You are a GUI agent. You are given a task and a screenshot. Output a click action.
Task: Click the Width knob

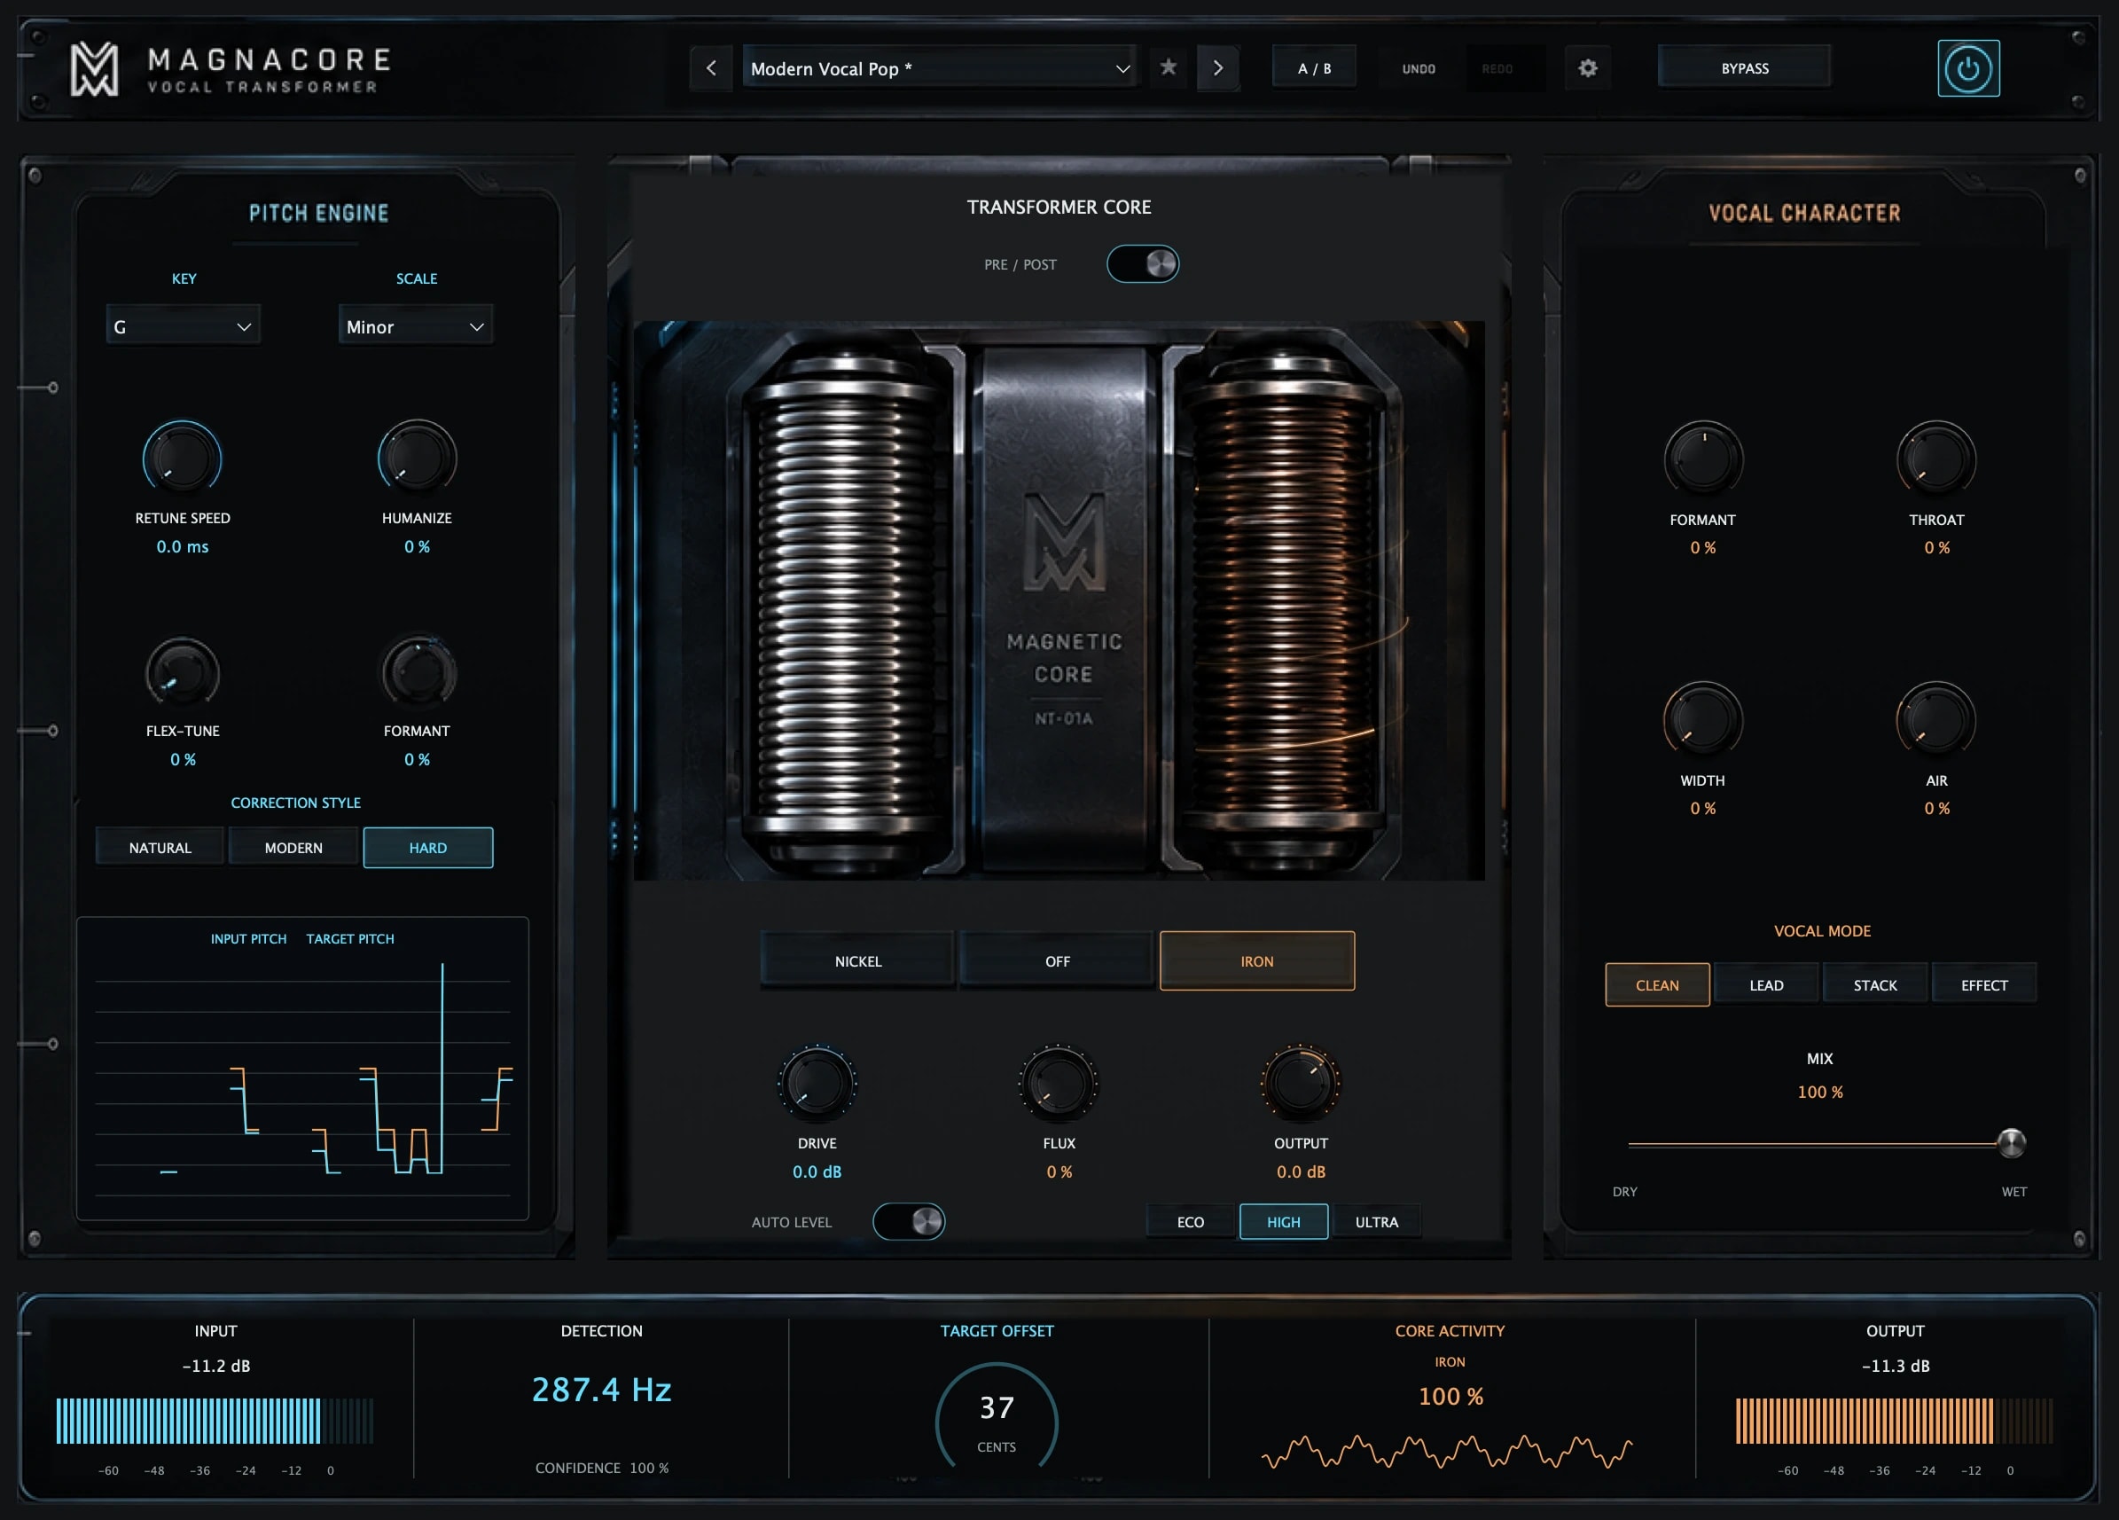coord(1702,719)
